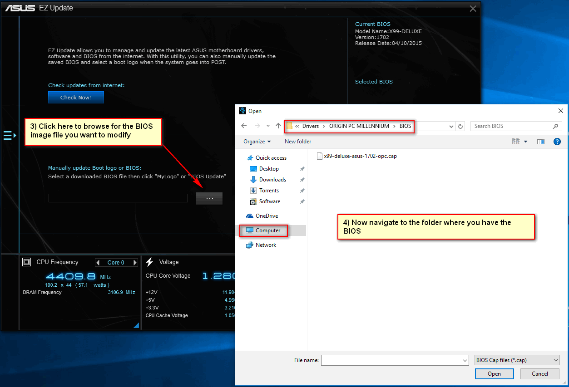Go back in the Open dialog
The image size is (569, 387).
(x=244, y=126)
